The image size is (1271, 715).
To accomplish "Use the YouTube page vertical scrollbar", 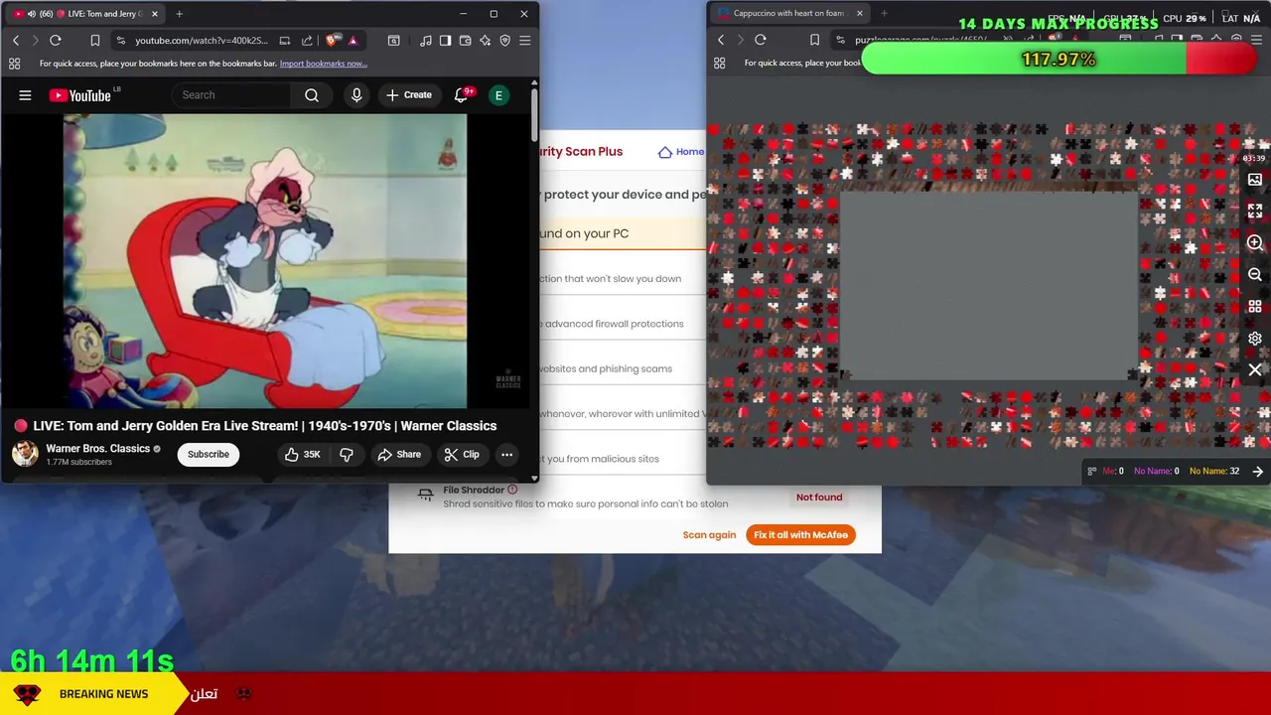I will [x=534, y=114].
